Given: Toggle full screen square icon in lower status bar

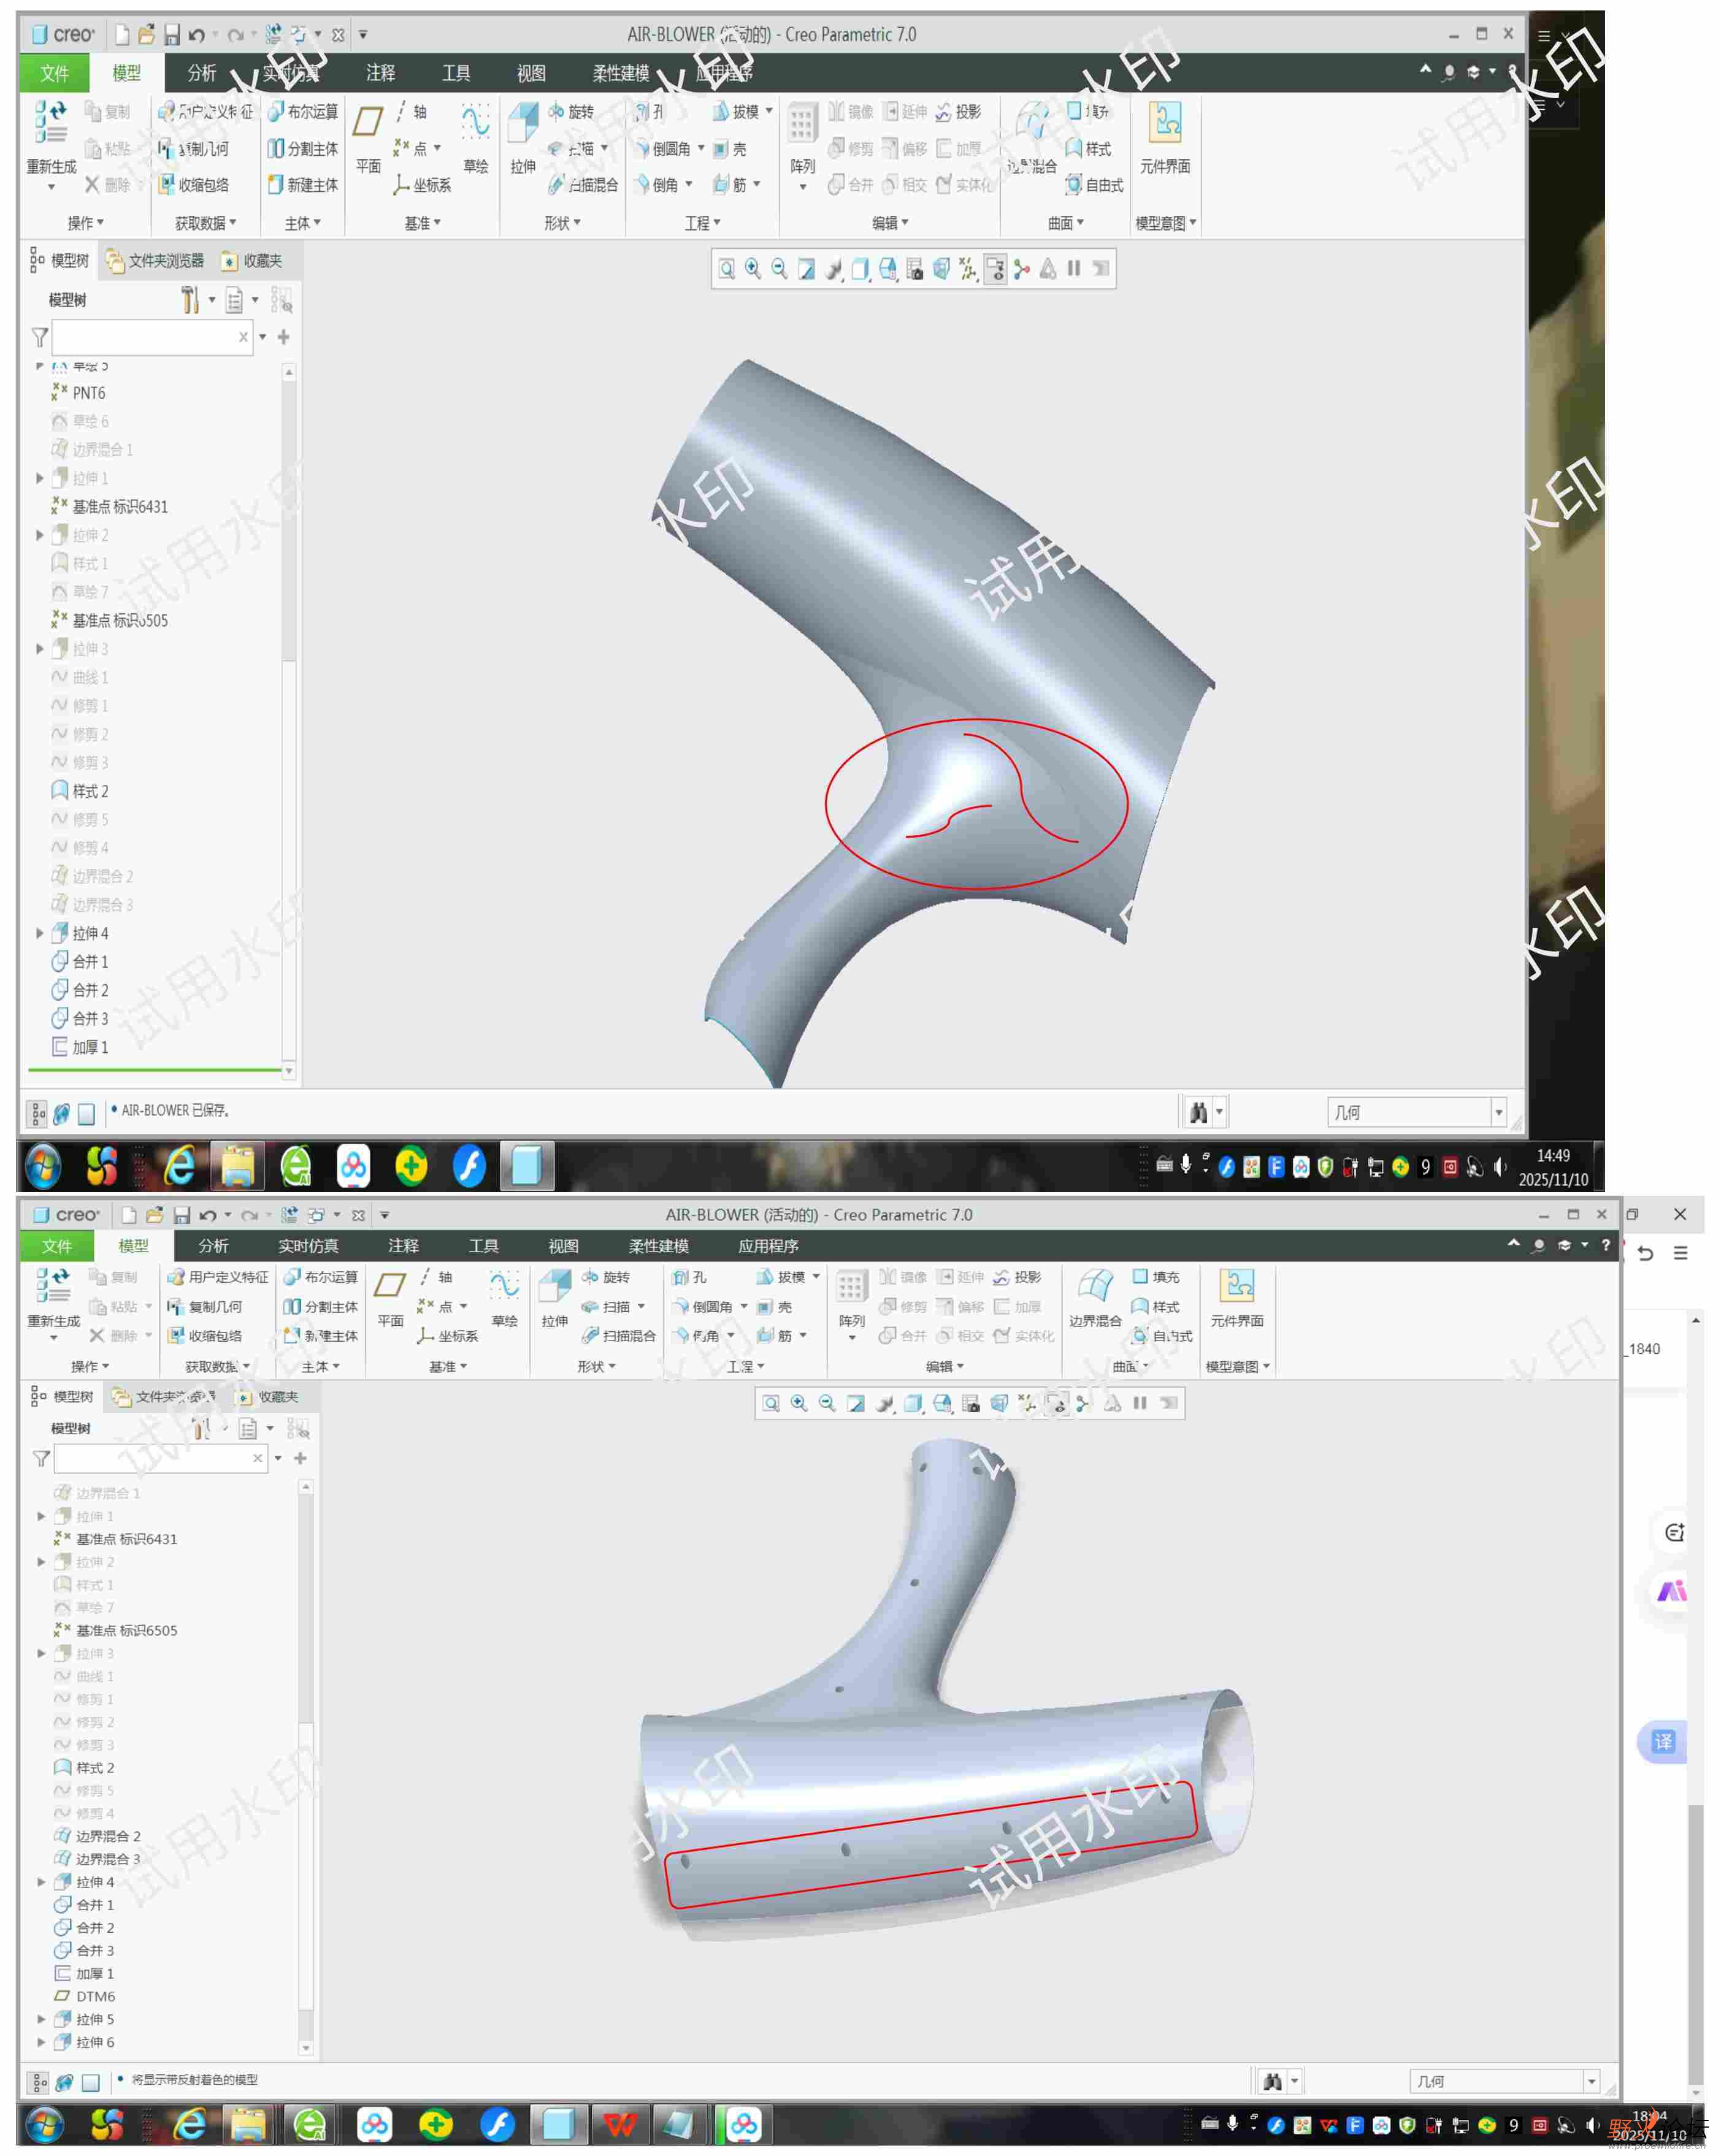Looking at the screenshot, I should click(90, 2082).
